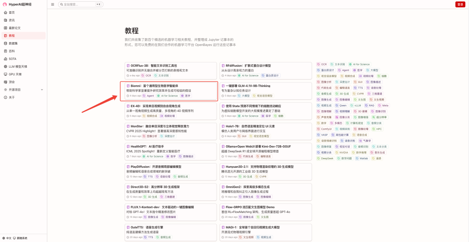Select Qwen tag in tag cloud
This screenshot has height=242, width=469.
341,105
